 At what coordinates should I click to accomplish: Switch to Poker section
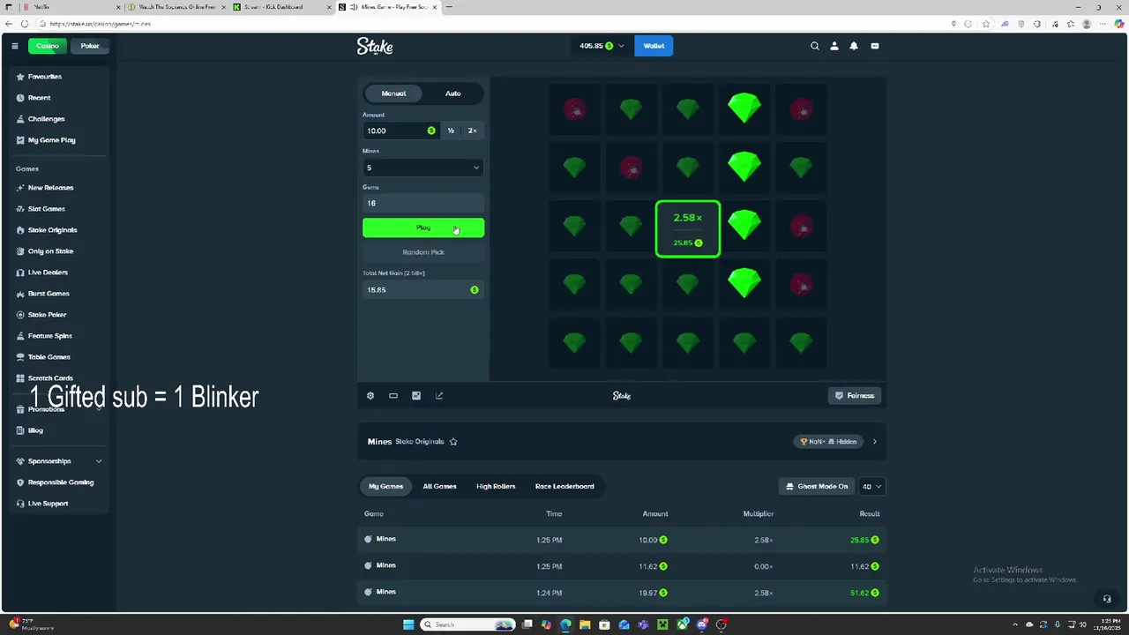pos(90,46)
